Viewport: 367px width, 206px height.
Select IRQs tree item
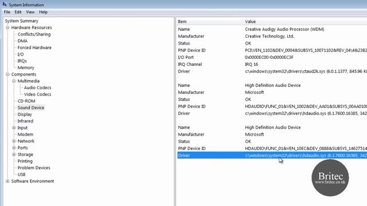22,61
